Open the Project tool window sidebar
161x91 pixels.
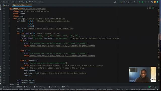[x=1, y=7]
